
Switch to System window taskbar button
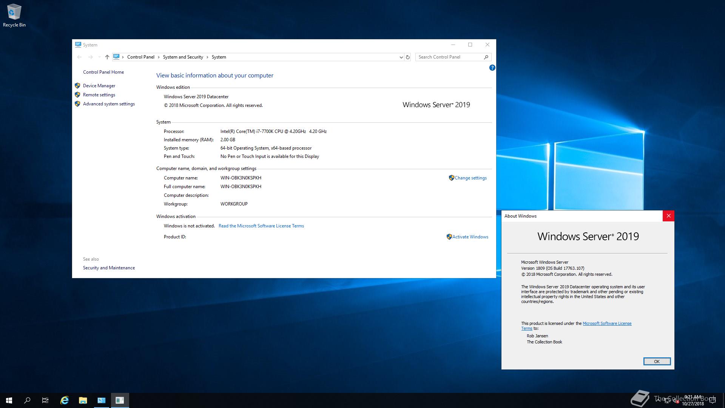pos(102,400)
